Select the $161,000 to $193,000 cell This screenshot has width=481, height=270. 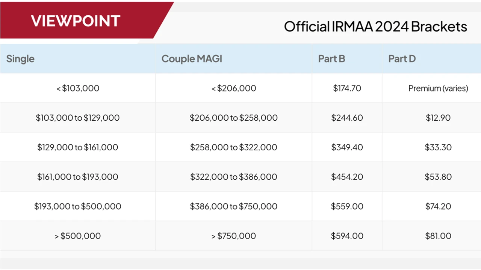click(78, 177)
